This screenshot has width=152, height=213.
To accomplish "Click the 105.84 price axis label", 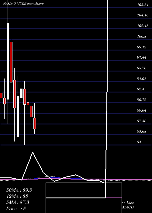I will (x=143, y=5).
